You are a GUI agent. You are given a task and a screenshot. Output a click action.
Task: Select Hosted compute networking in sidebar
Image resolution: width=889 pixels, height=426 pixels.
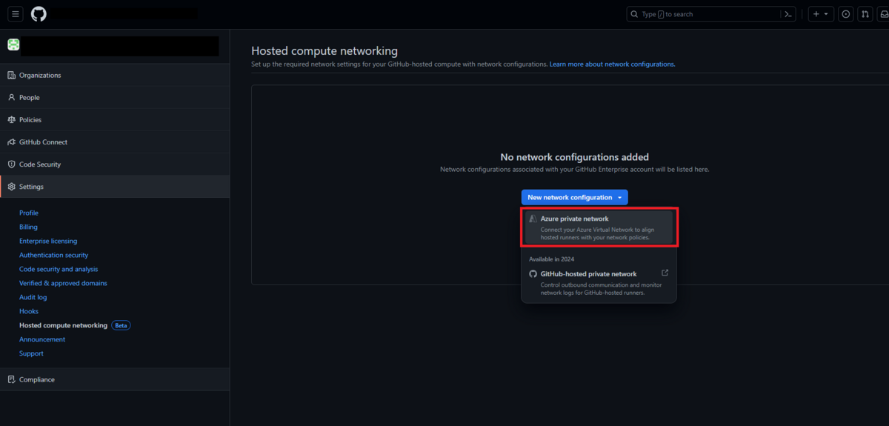coord(63,325)
